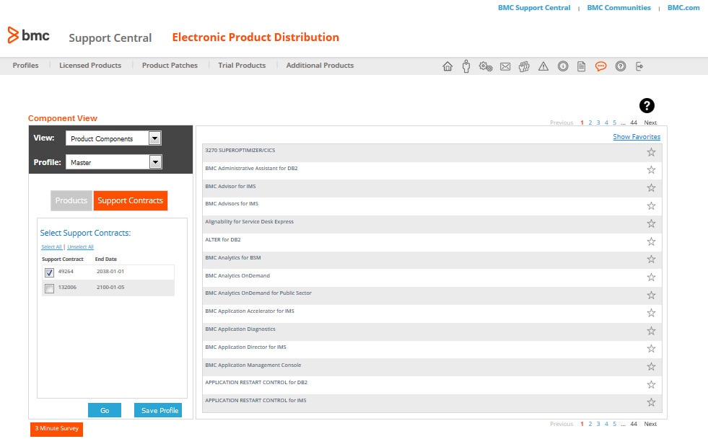Open the View dropdown showing Product Components
The height and width of the screenshot is (444, 708).
tap(113, 138)
